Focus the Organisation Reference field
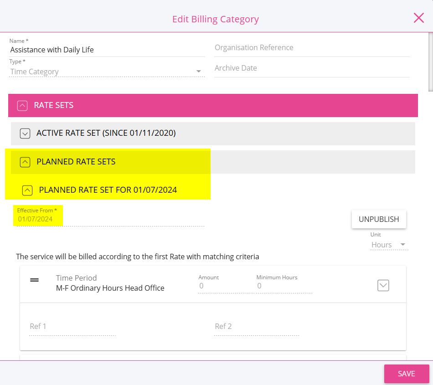The width and height of the screenshot is (433, 385). pos(312,48)
